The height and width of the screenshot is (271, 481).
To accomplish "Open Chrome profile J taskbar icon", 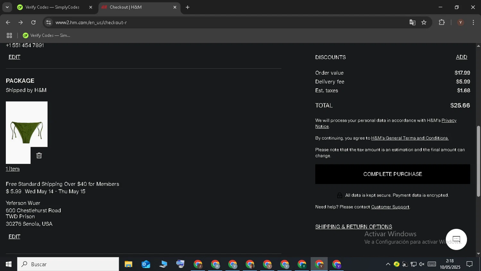I will pos(198,264).
